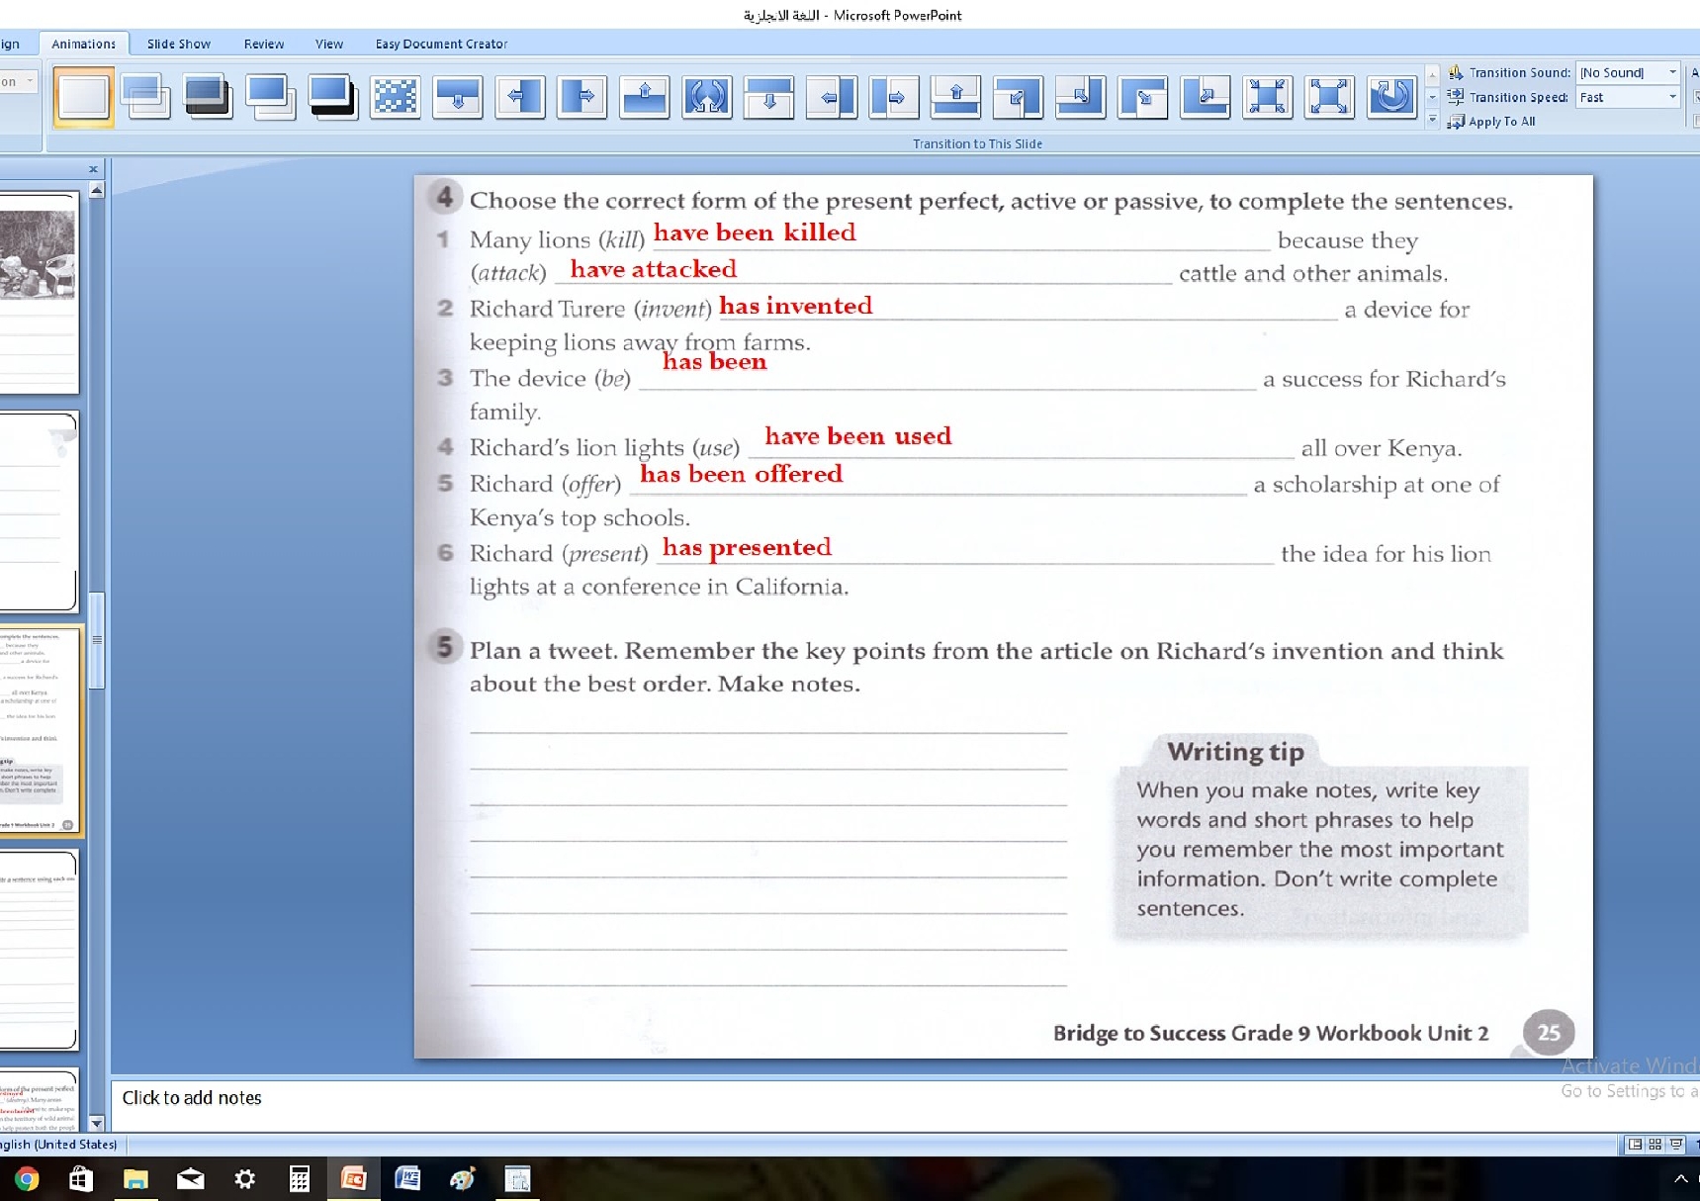The height and width of the screenshot is (1201, 1700).
Task: Click the Slide Sorter view icon
Action: (1655, 1145)
